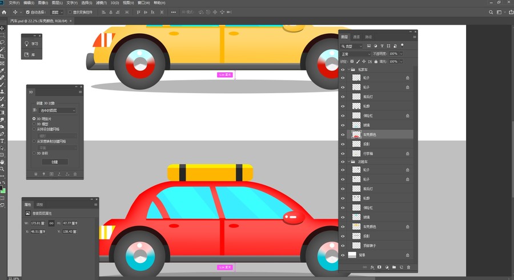Click the Home icon in options bar
The width and height of the screenshot is (514, 280).
point(4,12)
